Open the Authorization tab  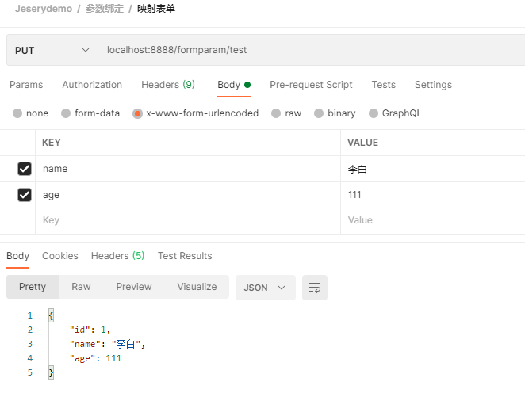tap(92, 85)
